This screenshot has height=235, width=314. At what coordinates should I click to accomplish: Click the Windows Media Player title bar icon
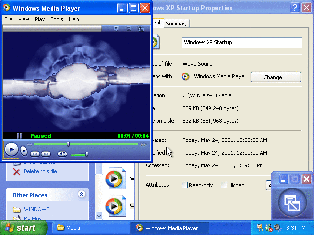[x=6, y=8]
